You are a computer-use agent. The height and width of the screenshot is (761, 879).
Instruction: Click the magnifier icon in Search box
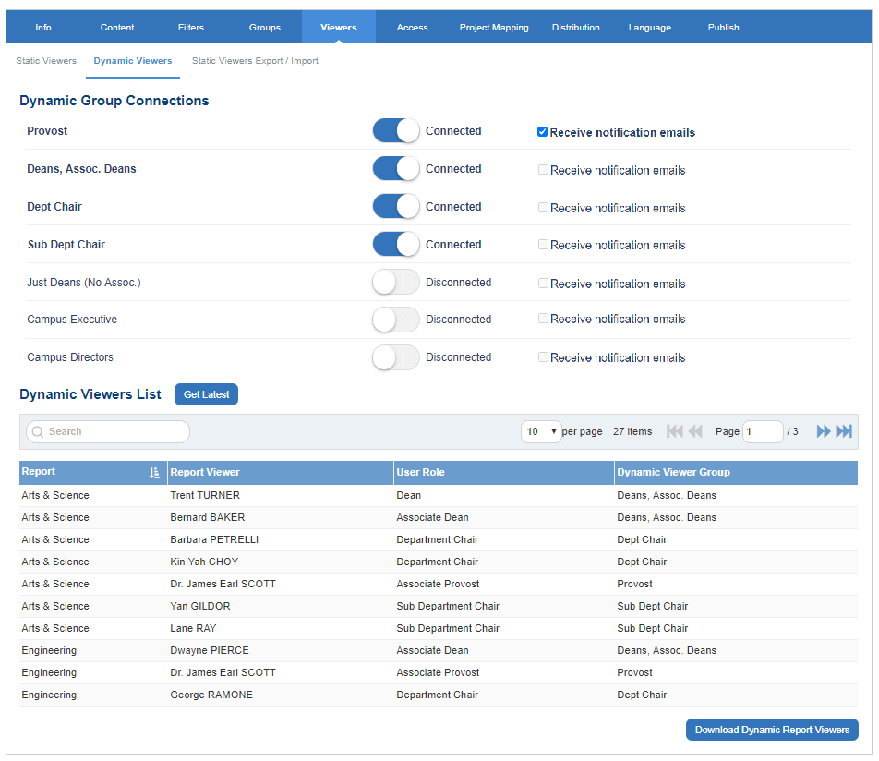point(38,431)
